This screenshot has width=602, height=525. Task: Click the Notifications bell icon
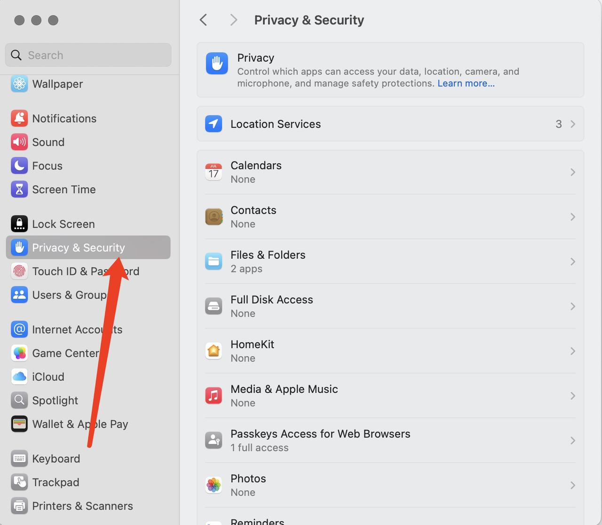point(19,119)
